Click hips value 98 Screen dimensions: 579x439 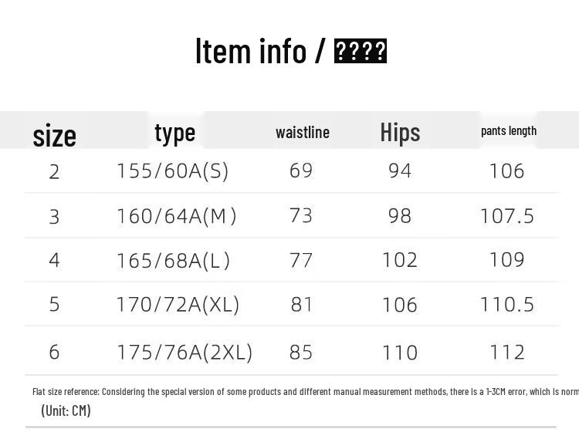[400, 215]
